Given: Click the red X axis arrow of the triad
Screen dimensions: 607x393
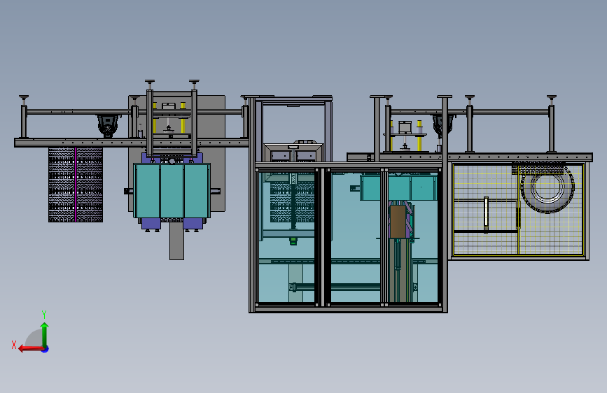Looking at the screenshot, I should click(31, 349).
